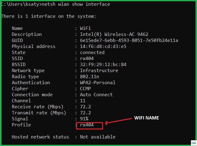Click the 'Signal' field label
The height and width of the screenshot is (146, 197).
click(20, 119)
